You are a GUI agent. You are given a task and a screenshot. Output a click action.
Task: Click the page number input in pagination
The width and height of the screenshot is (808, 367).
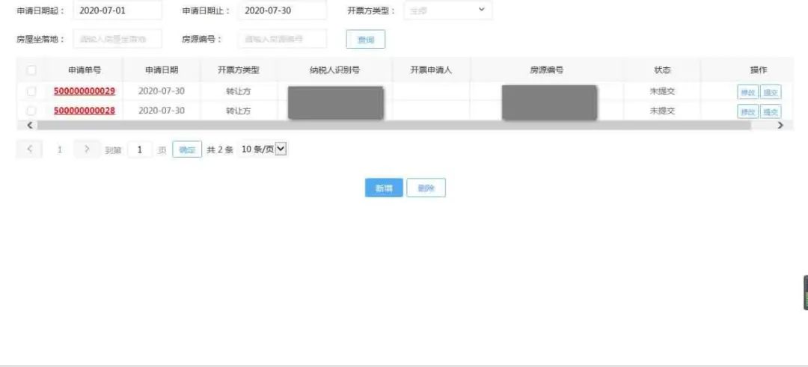(140, 149)
